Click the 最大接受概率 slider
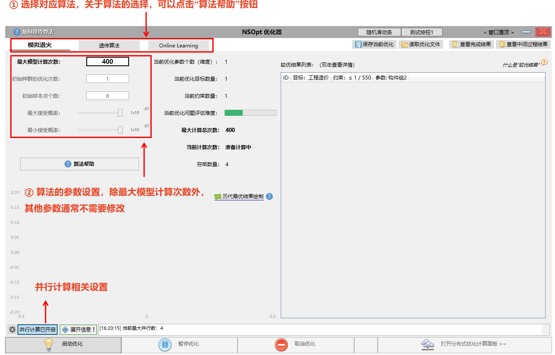The height and width of the screenshot is (355, 555). 100,113
